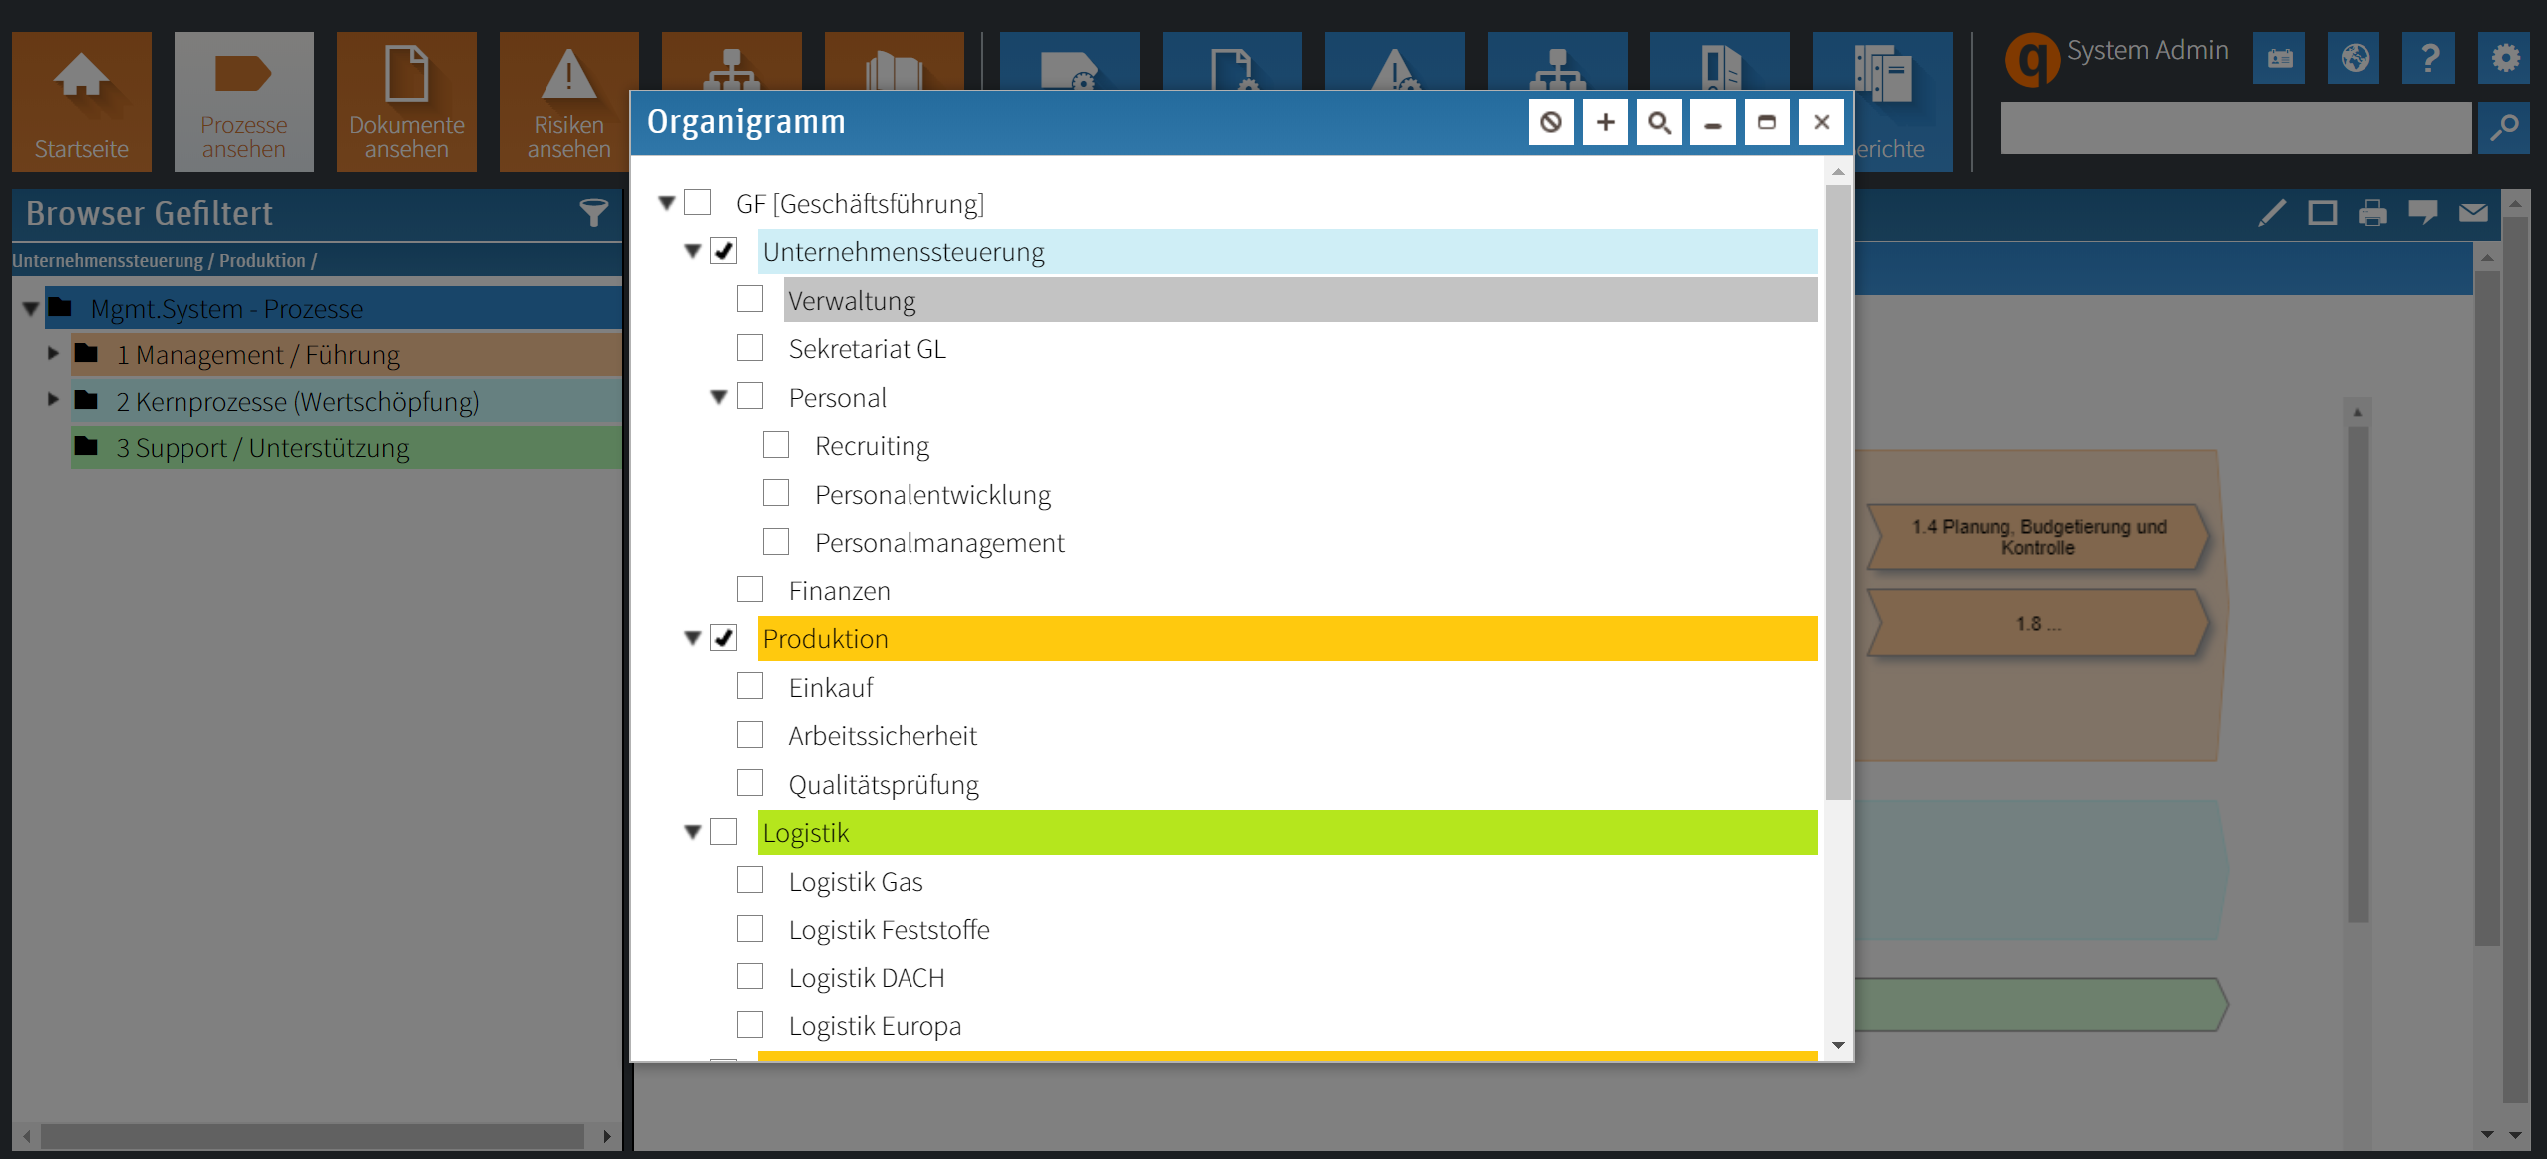Uncheck the Unternehmenssteuerung checkbox

pyautogui.click(x=723, y=251)
